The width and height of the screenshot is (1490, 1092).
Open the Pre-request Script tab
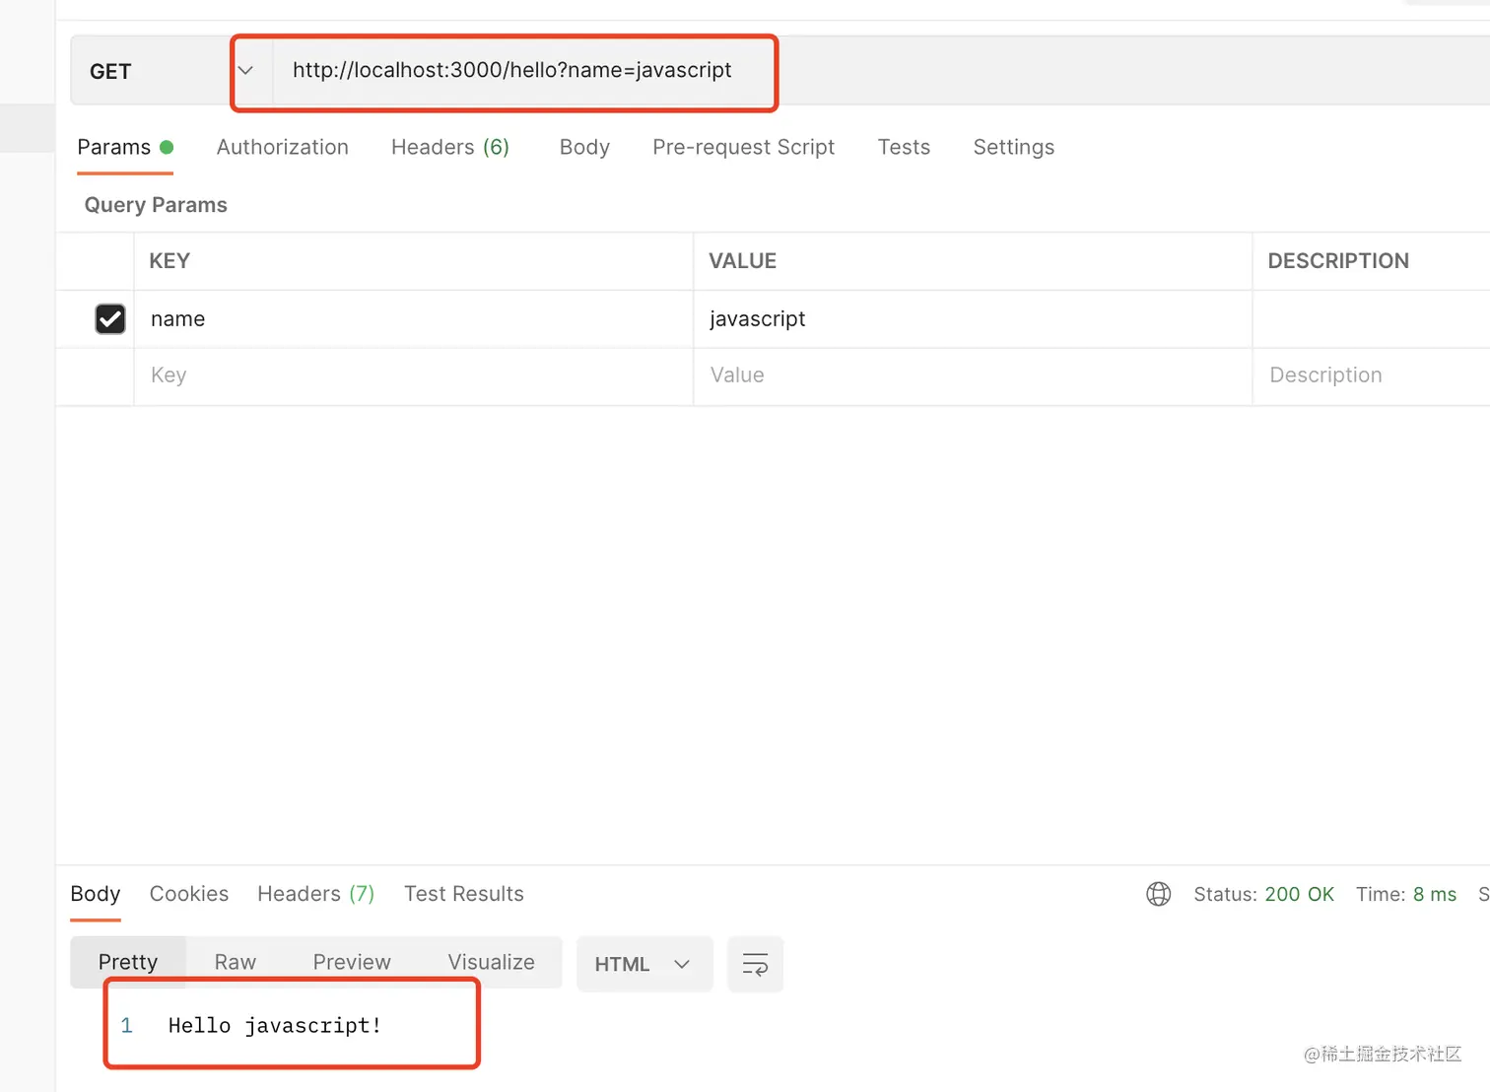pyautogui.click(x=743, y=147)
